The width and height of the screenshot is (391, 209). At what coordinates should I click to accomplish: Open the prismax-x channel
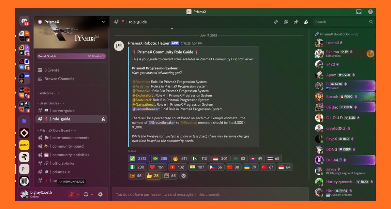(x=71, y=172)
